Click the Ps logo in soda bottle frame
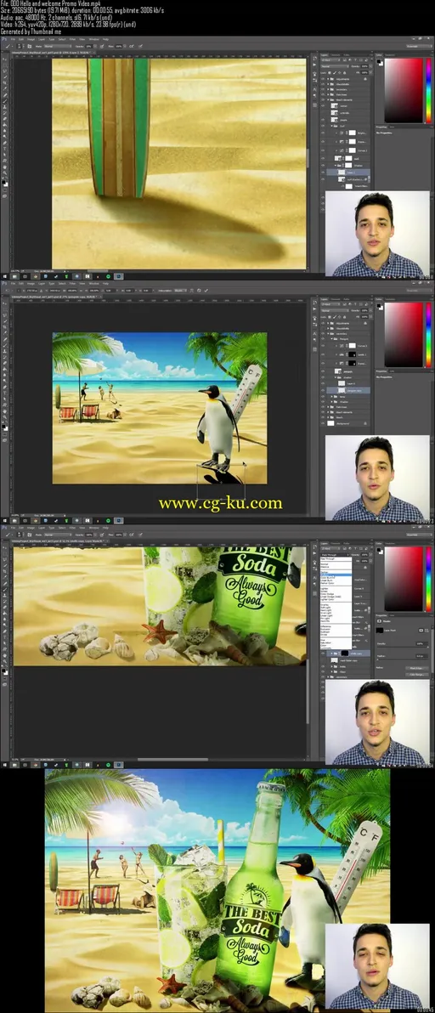435x1013 pixels. coord(4,528)
